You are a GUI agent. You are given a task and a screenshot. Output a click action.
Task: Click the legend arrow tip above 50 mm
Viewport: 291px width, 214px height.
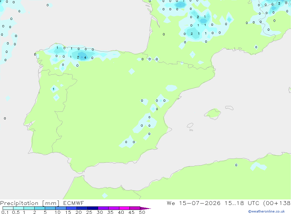[x=145, y=208]
